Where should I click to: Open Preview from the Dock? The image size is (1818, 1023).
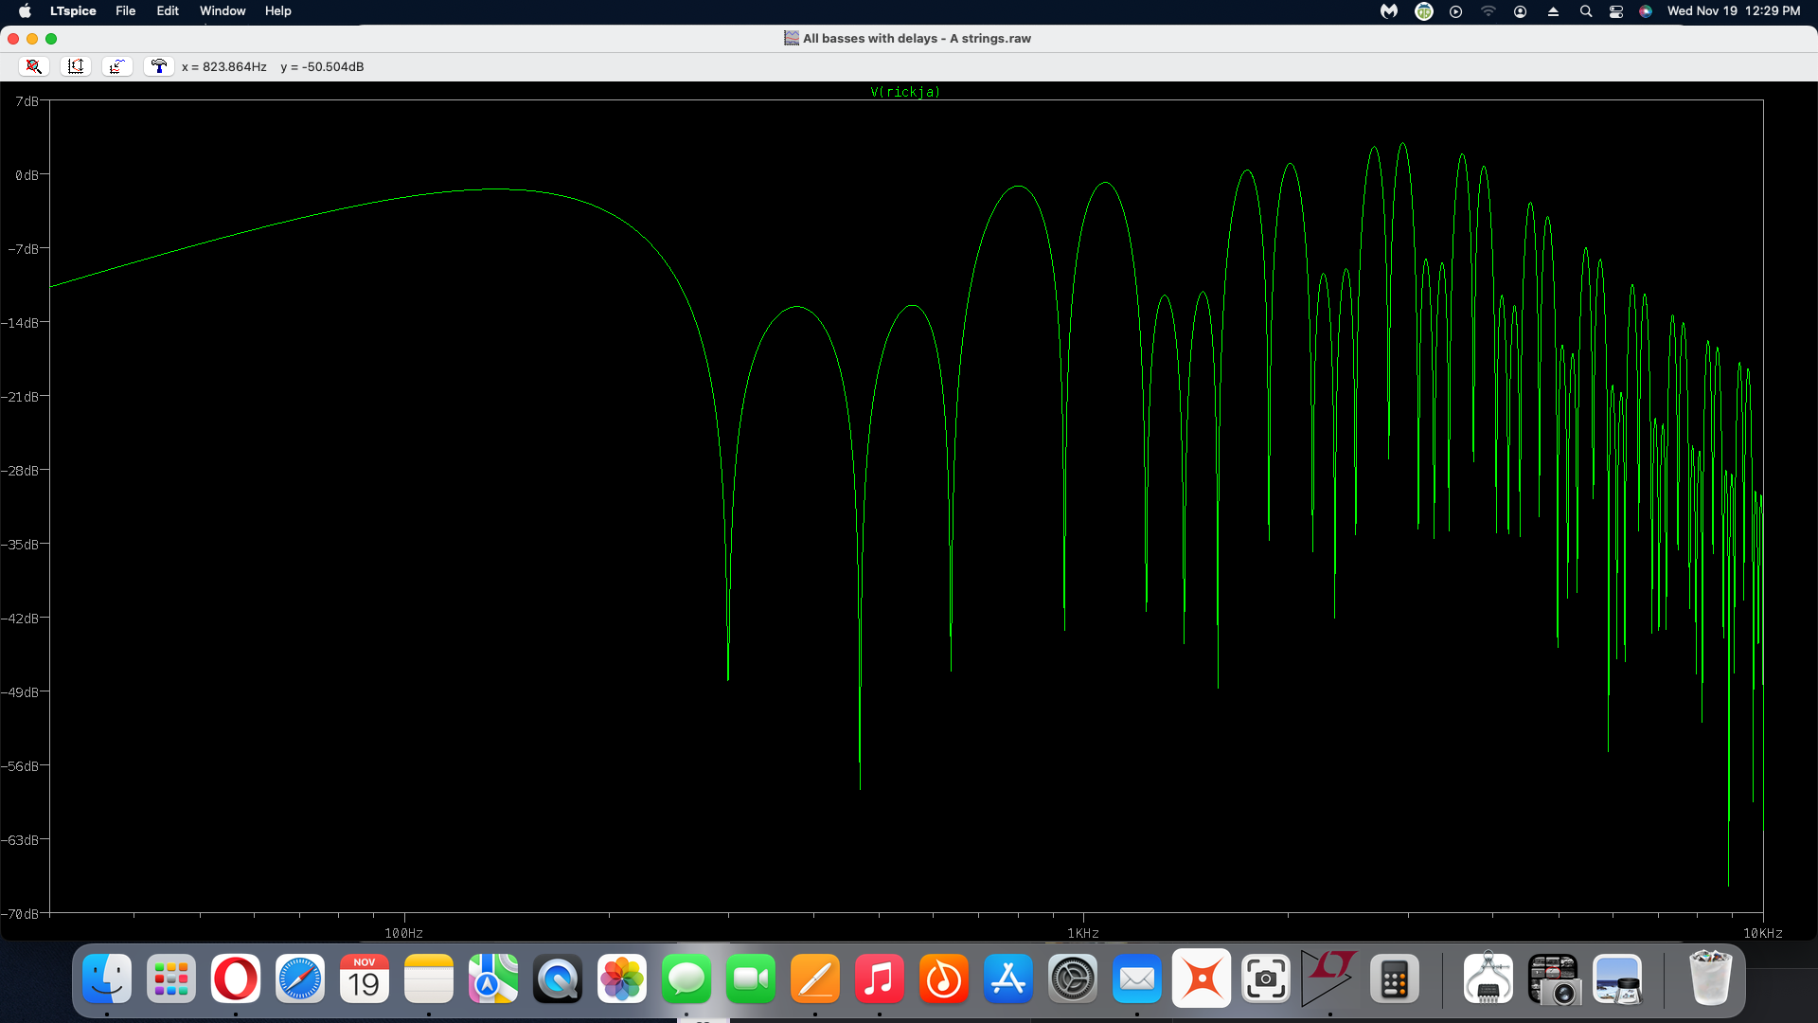(1617, 978)
